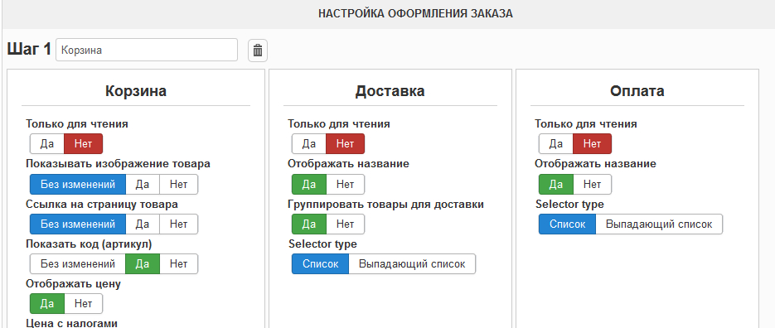Click the 'Показывать изображение товара' label
The image size is (775, 328).
(x=118, y=163)
